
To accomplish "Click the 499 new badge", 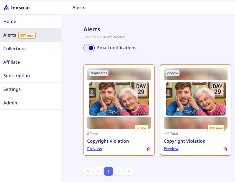I will click(216, 128).
